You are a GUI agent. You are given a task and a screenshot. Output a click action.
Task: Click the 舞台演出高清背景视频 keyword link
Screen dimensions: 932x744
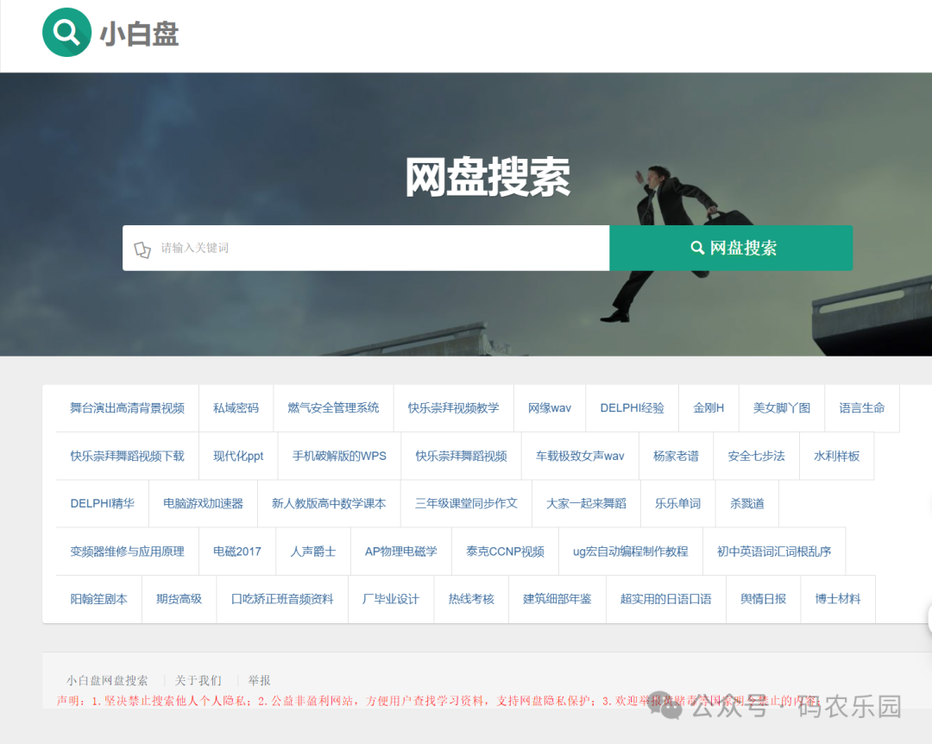point(127,408)
